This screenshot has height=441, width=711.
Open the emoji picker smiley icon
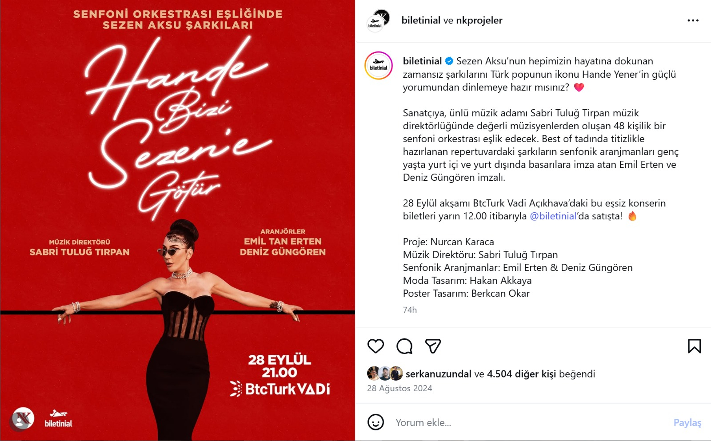click(375, 422)
